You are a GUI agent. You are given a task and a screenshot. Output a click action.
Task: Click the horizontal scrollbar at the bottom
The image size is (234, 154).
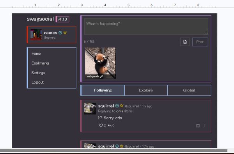[x=113, y=150]
